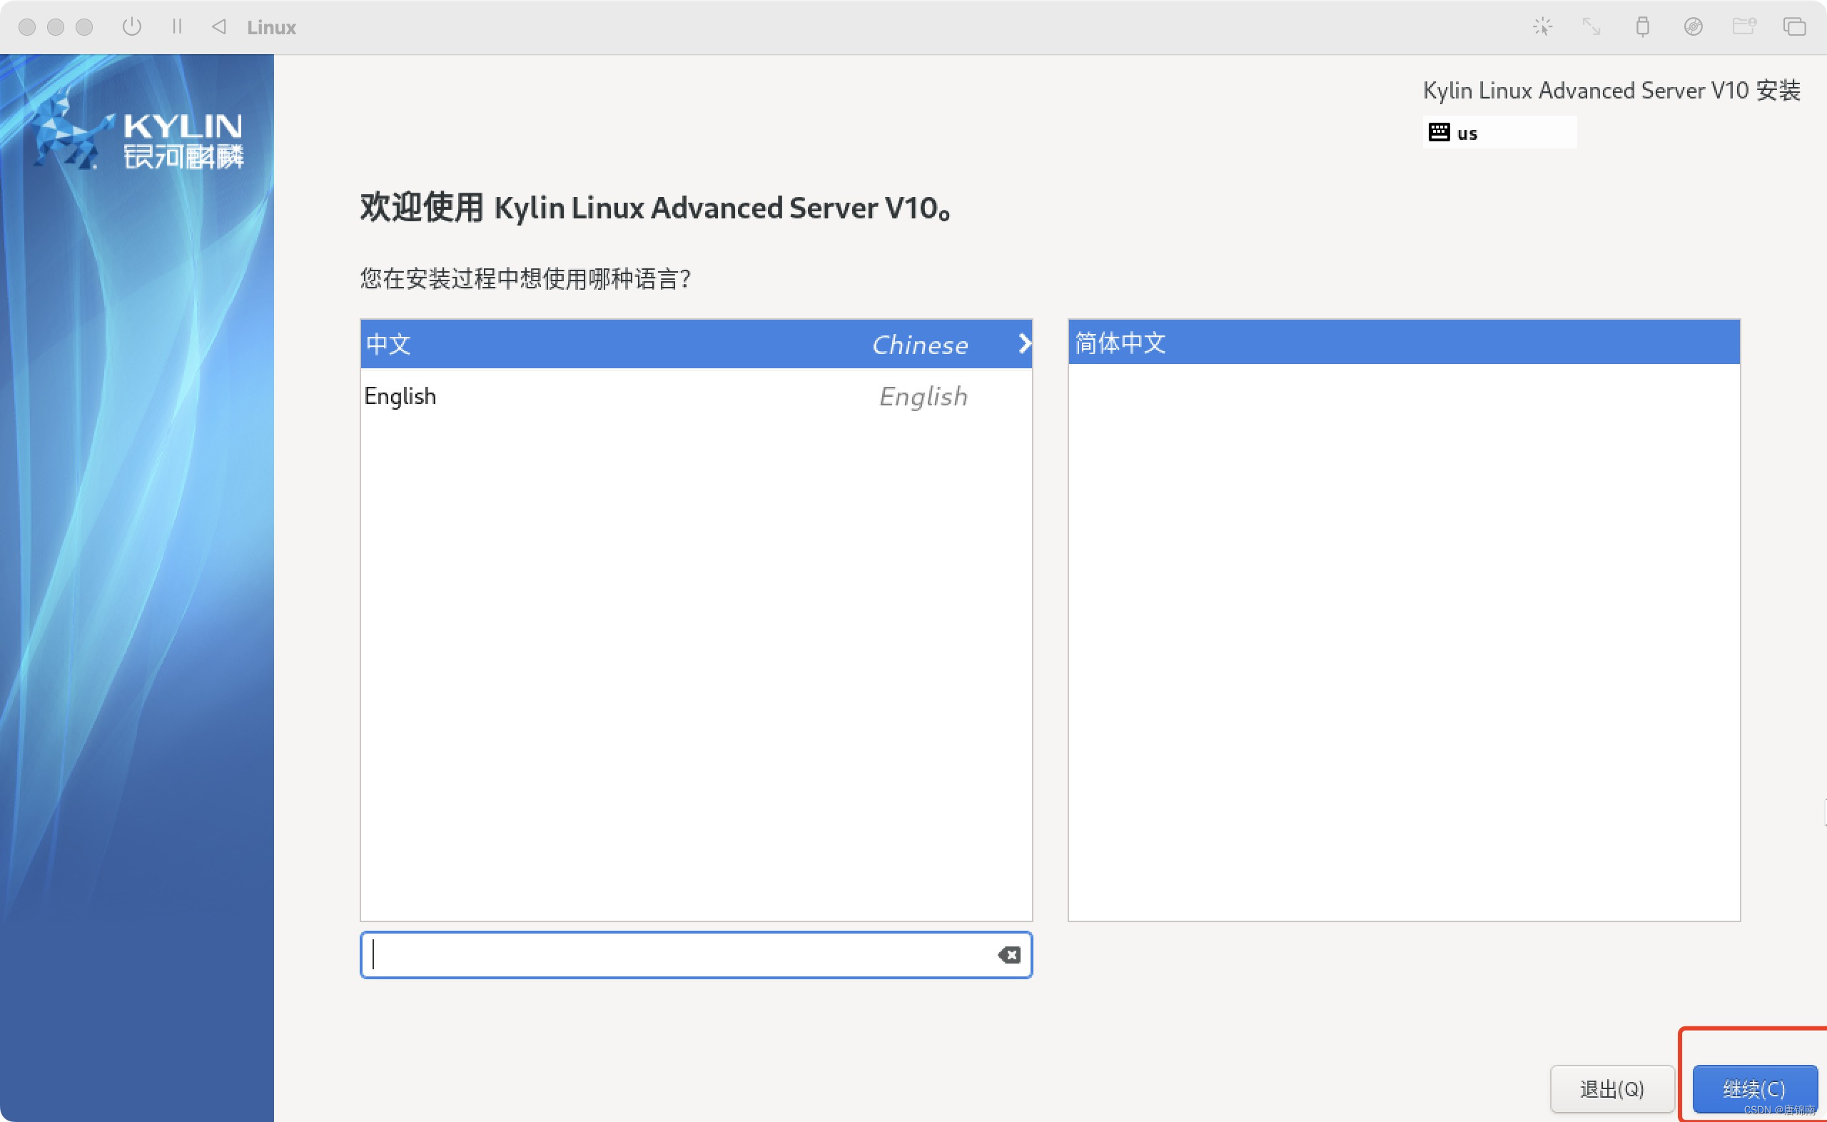Screen dimensions: 1827x1122
Task: Click the 继续(C) continue button
Action: pos(1753,1088)
